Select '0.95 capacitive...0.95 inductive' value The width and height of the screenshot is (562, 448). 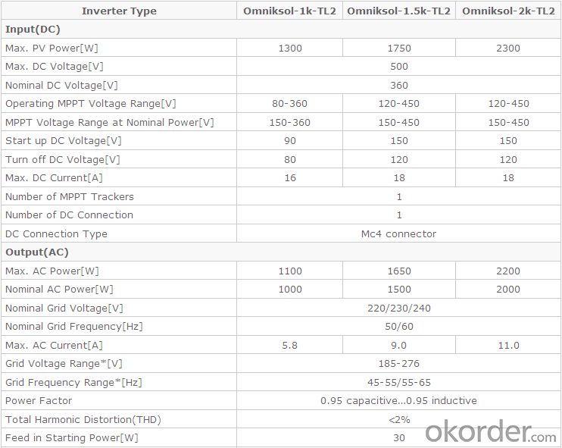(x=398, y=401)
